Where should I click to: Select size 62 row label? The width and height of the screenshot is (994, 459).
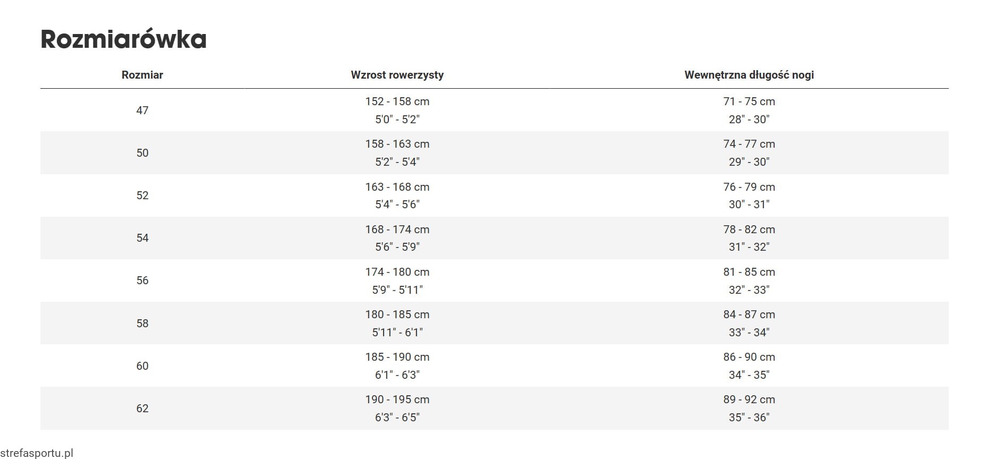click(142, 409)
